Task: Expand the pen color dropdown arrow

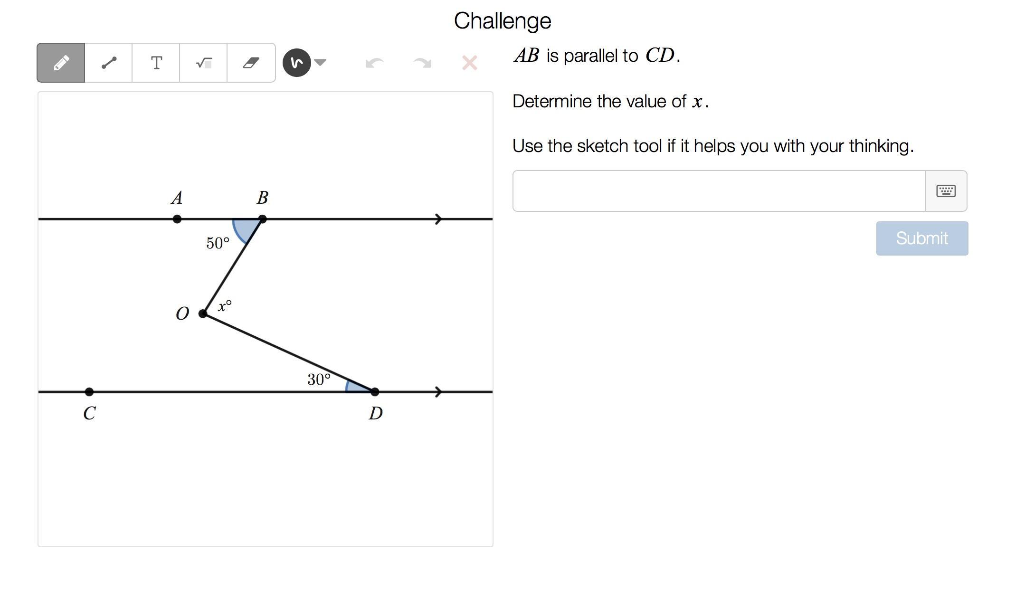Action: pyautogui.click(x=321, y=62)
